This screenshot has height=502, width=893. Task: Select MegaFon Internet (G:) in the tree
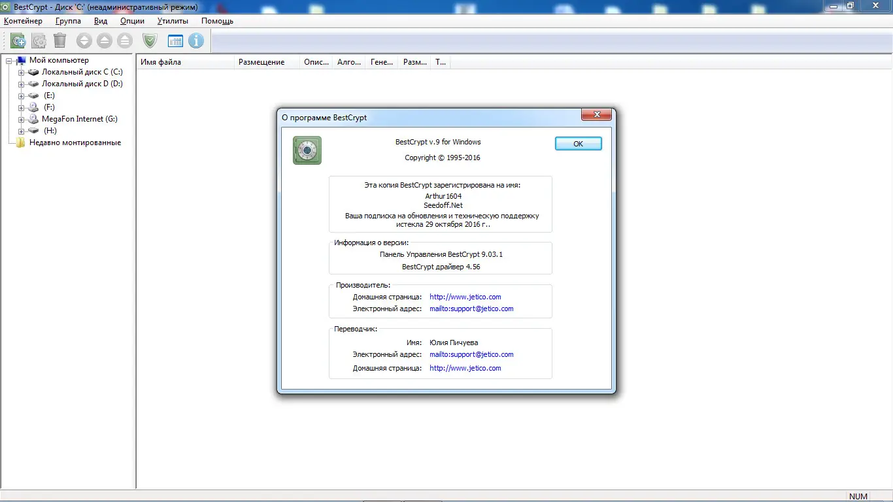(x=80, y=119)
